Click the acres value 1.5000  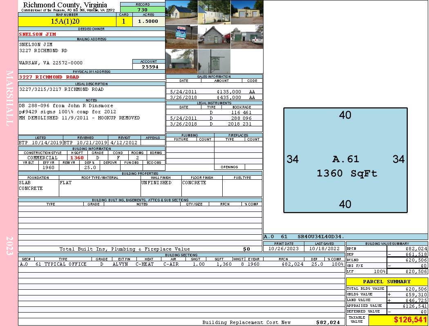[x=148, y=21]
